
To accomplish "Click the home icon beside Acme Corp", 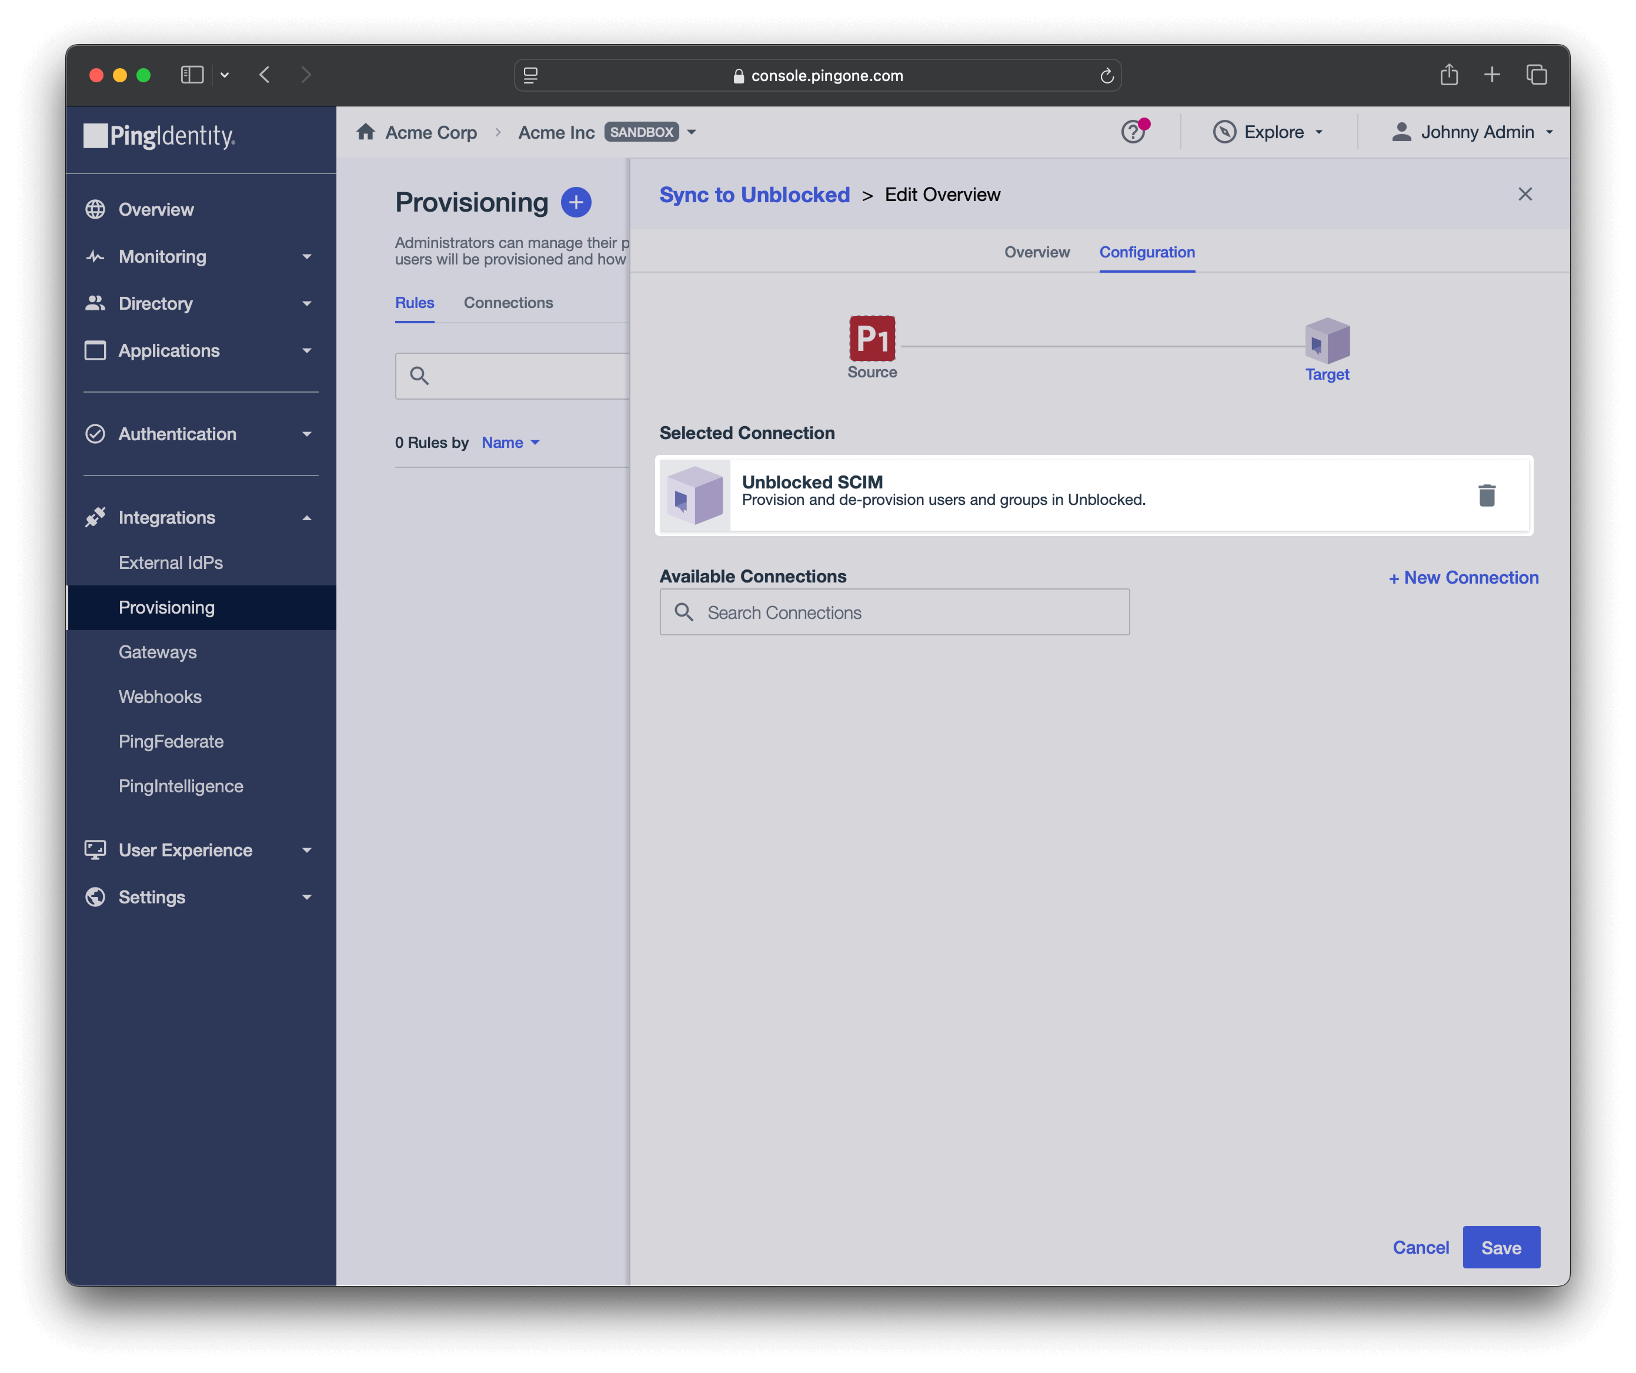I will (x=365, y=132).
